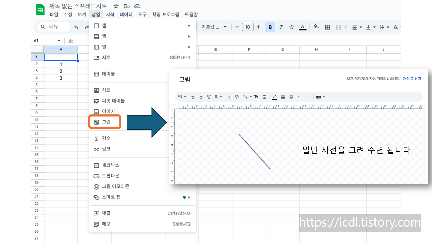
Task: Toggle off Bold formatting in the toolbar
Action: (x=270, y=27)
